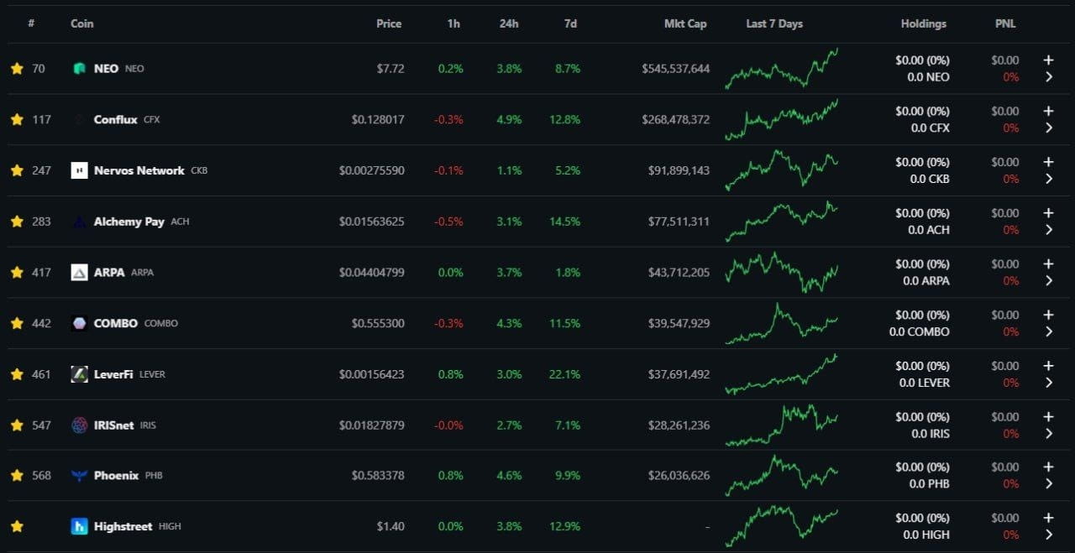The height and width of the screenshot is (553, 1075).
Task: Toggle the ARPA favorite star
Action: click(x=17, y=273)
